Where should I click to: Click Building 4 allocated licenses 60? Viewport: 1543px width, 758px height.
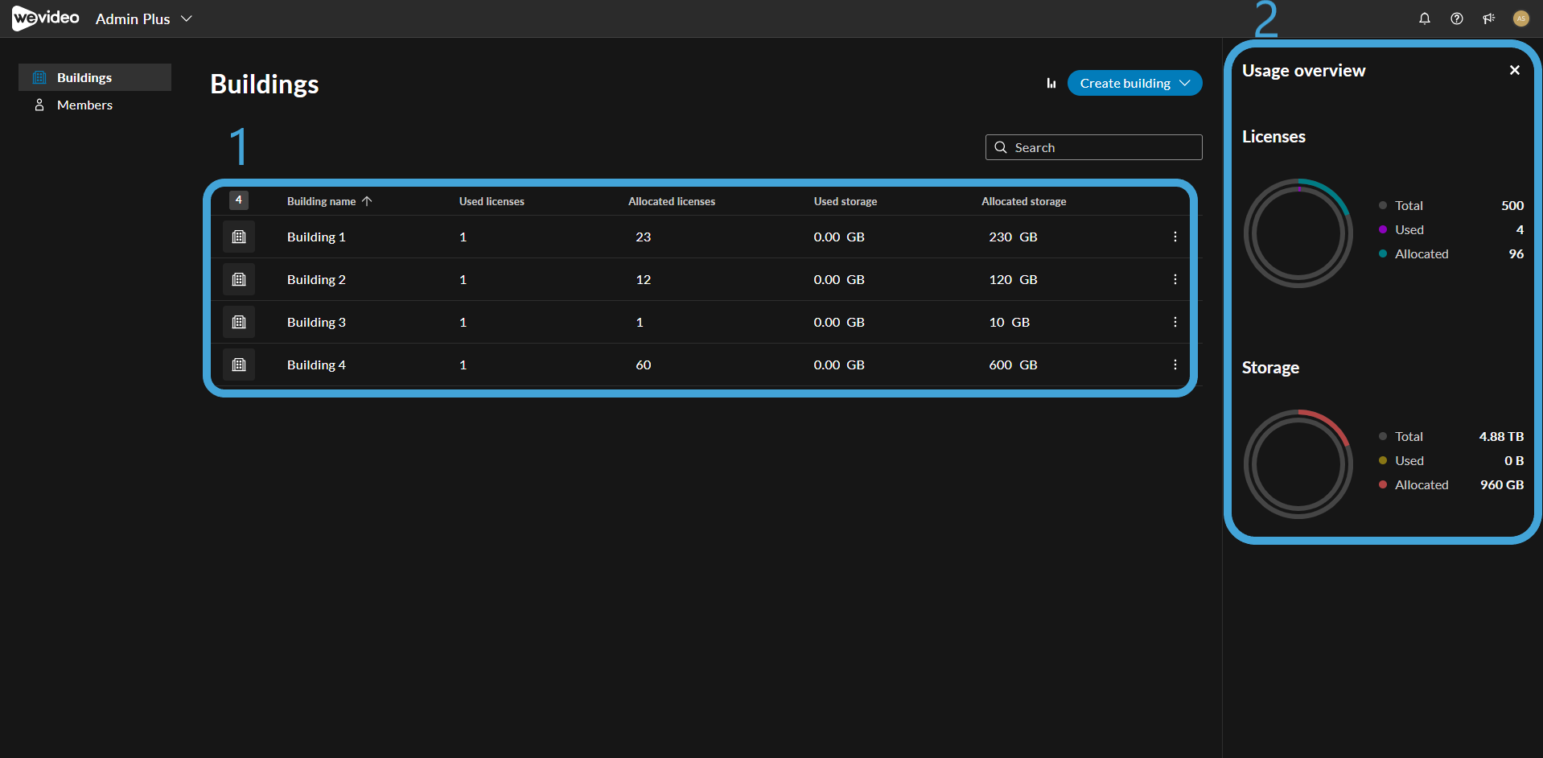644,365
